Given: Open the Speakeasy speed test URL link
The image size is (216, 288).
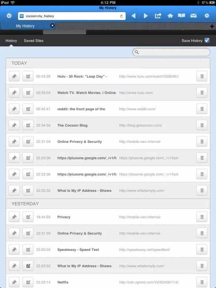Looking at the screenshot, I should 145,250.
